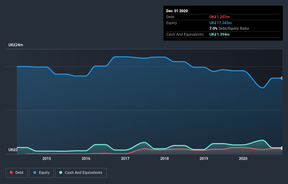Click Cash And Equivalents label in tooltip
288x184 pixels.
[x=185, y=34]
